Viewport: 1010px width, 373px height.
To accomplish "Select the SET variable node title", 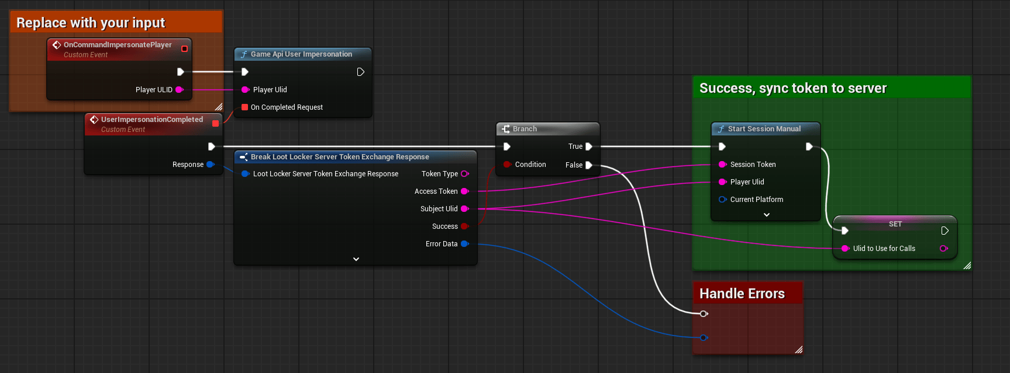I will [895, 224].
